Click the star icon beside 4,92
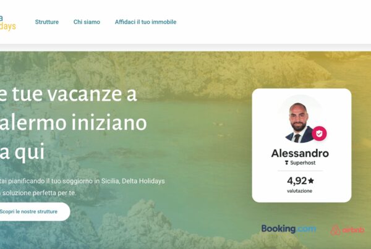Screen dimensions: 371x249 point(311,181)
